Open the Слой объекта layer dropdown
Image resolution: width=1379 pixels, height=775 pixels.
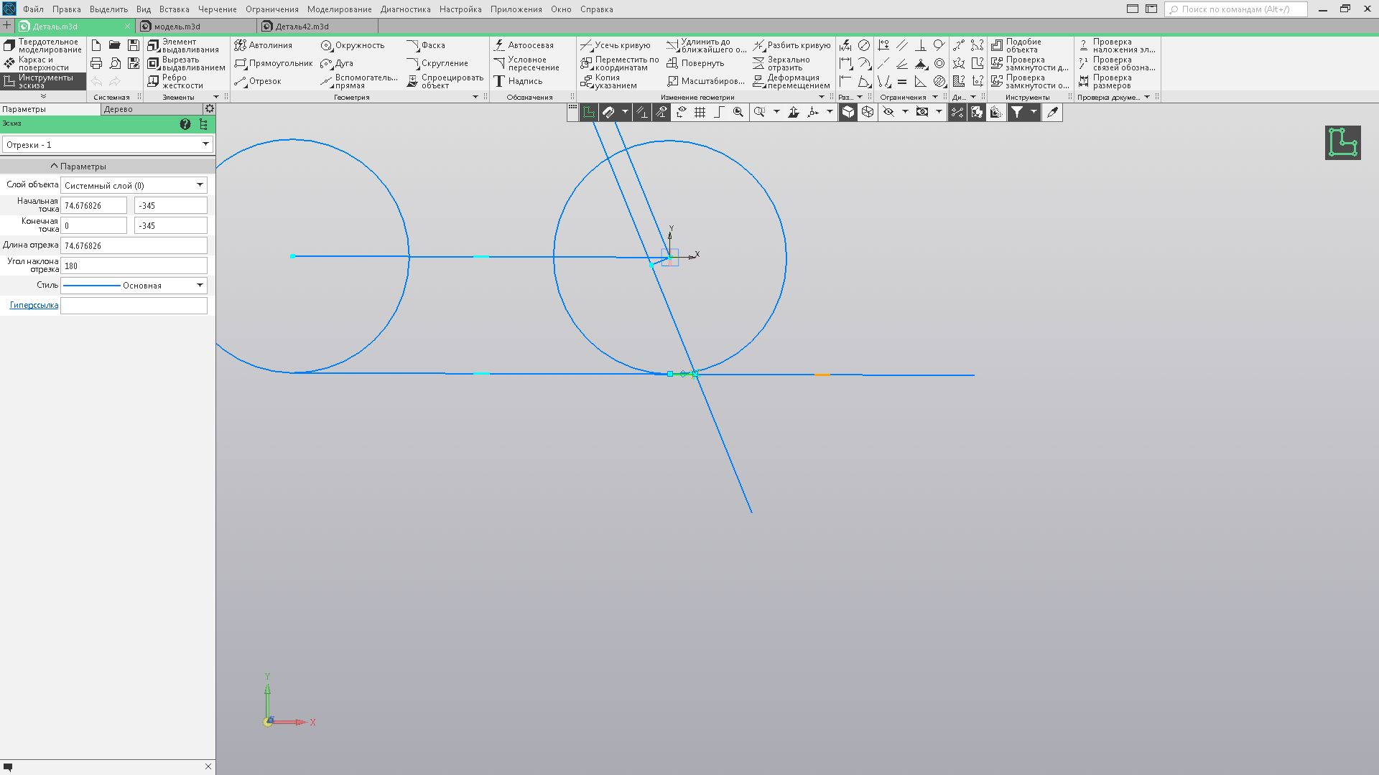[x=134, y=185]
